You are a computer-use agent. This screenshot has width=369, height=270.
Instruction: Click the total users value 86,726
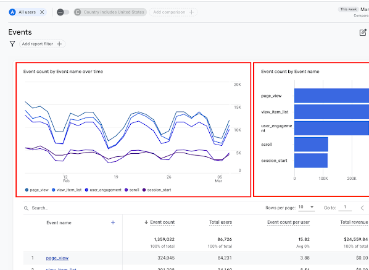pyautogui.click(x=225, y=239)
